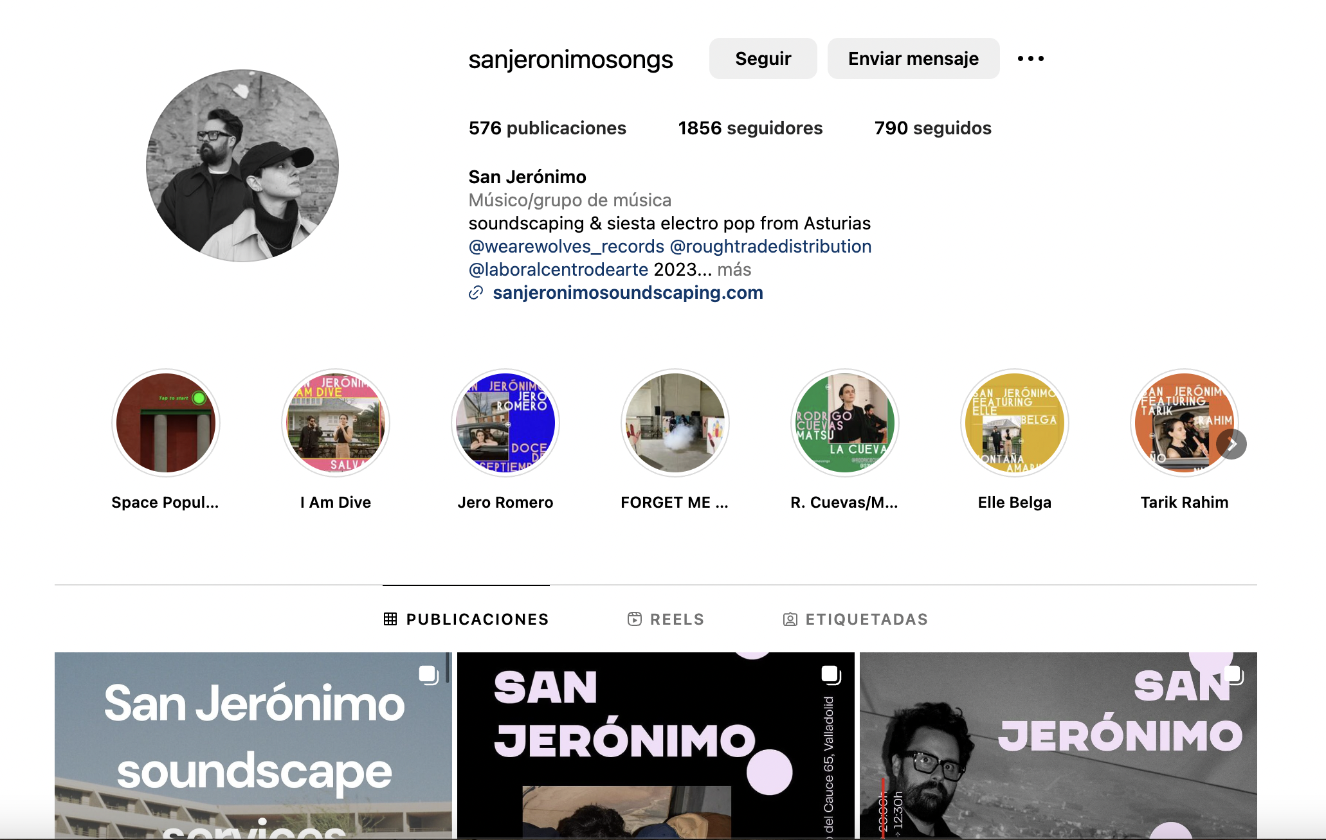Screen dimensions: 1326x840
Task: View the 1856 seguidores list
Action: pos(750,128)
